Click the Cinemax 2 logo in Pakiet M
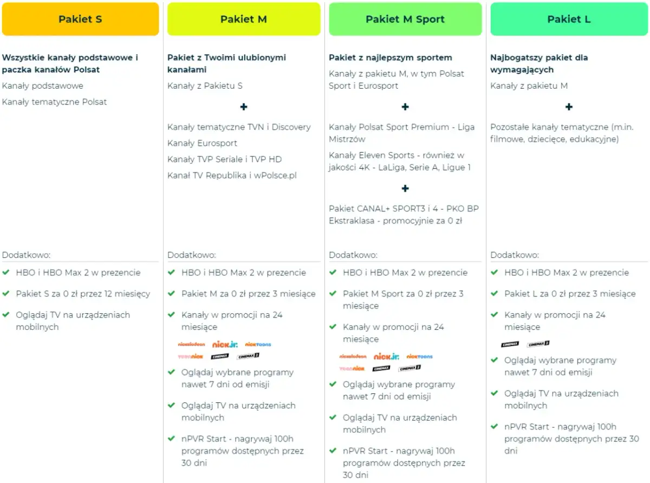This screenshot has width=650, height=483. tap(248, 356)
